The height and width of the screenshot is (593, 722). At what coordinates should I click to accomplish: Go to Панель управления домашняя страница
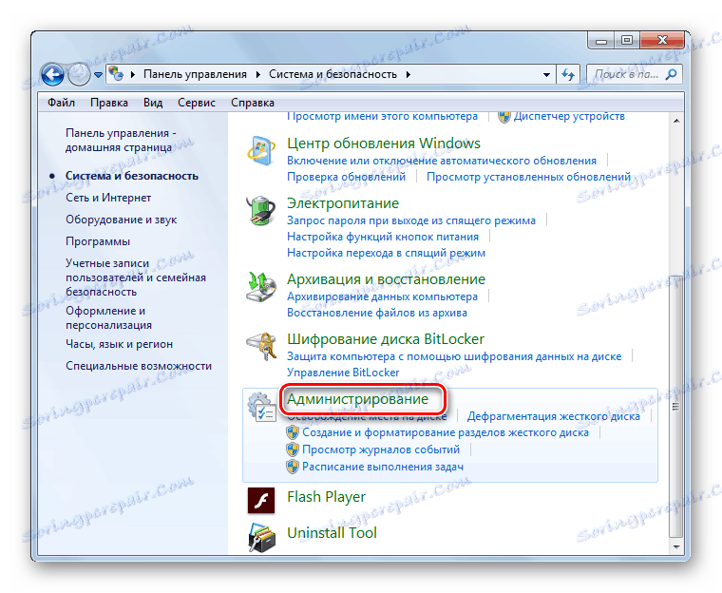(x=121, y=140)
